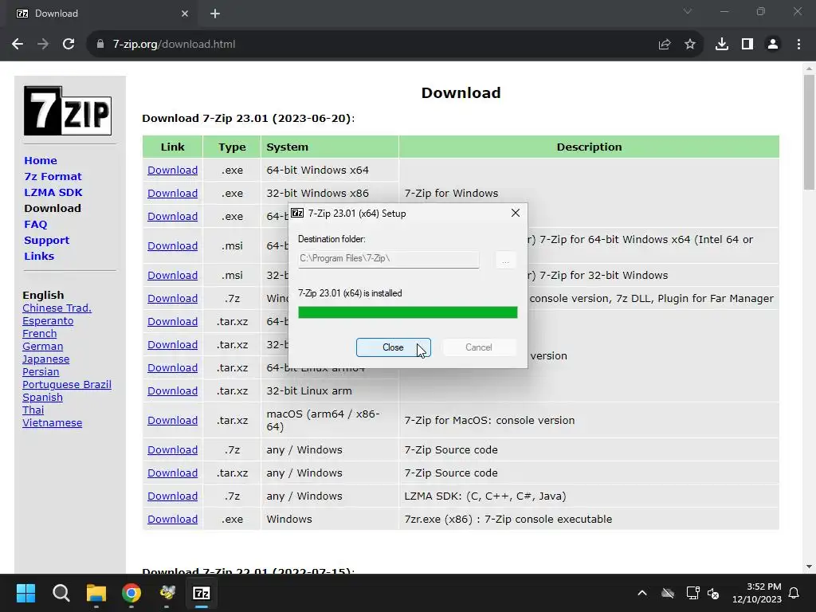Download the 64-bit Windows x64 .exe
Screen dimensions: 816x612
[172, 171]
